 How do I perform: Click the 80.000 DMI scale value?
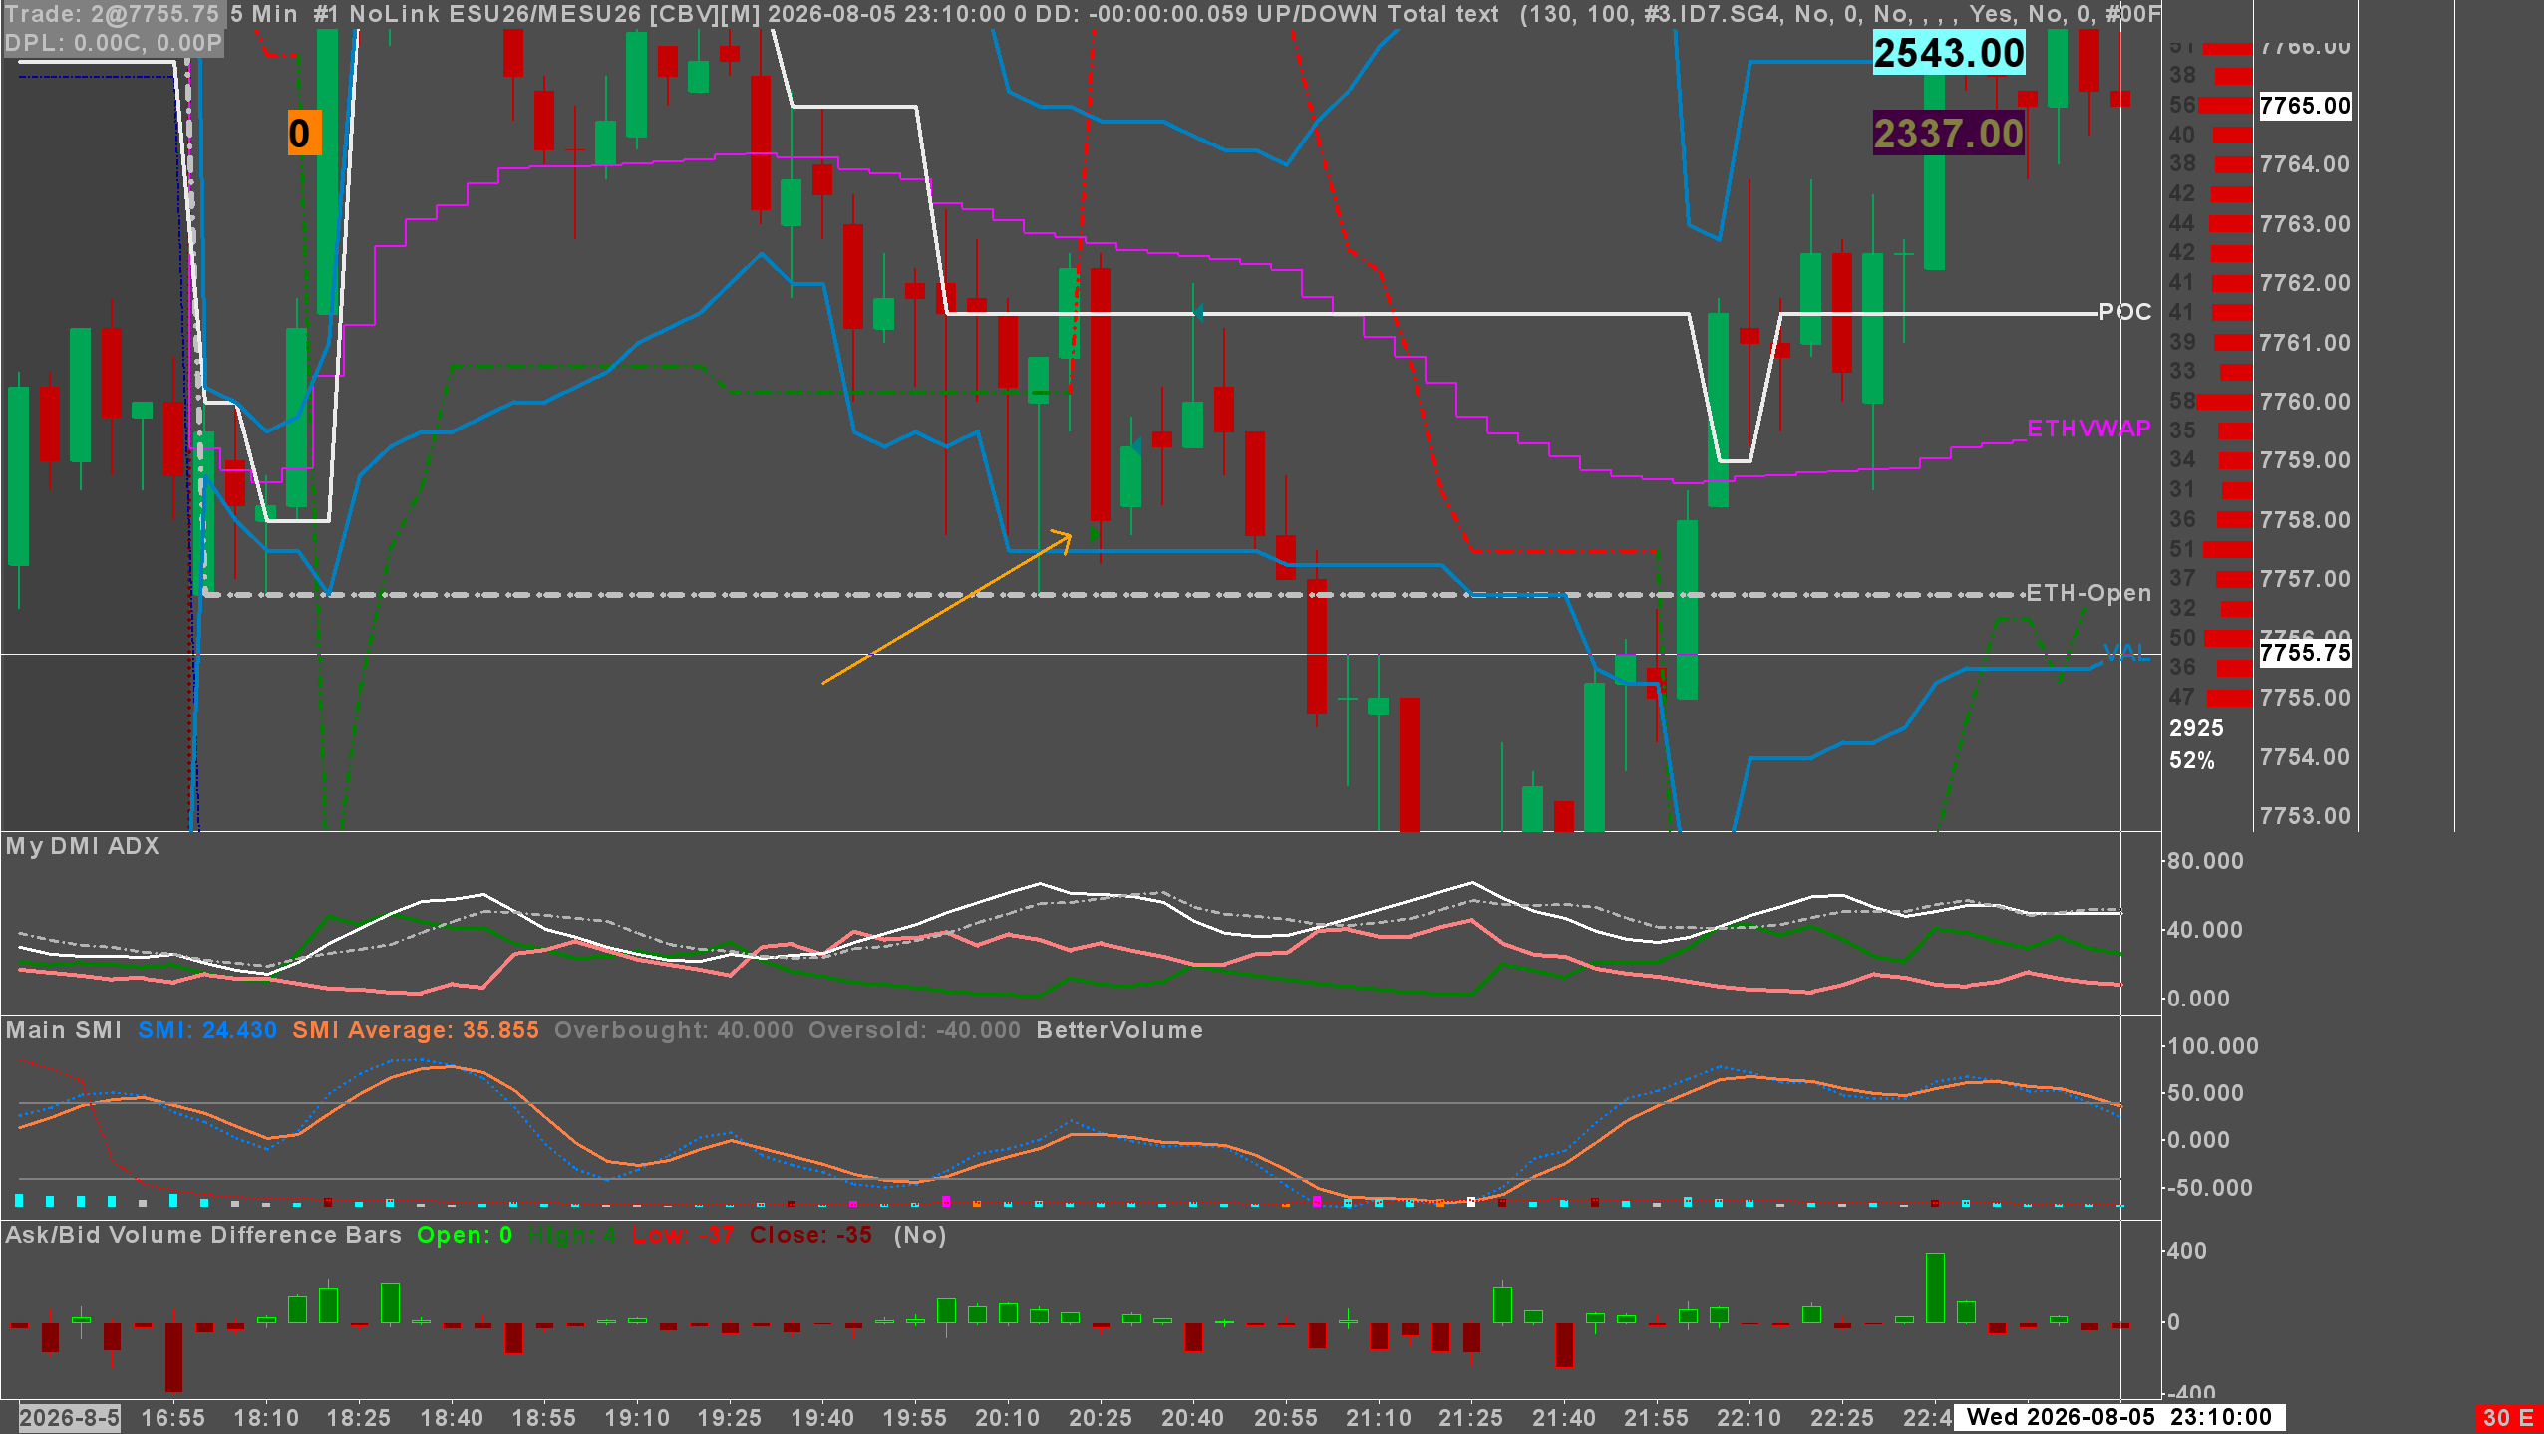coord(2205,861)
